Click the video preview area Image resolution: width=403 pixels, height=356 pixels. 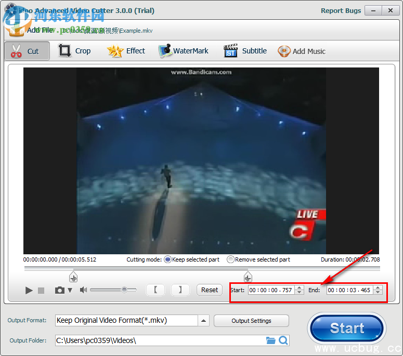201,161
